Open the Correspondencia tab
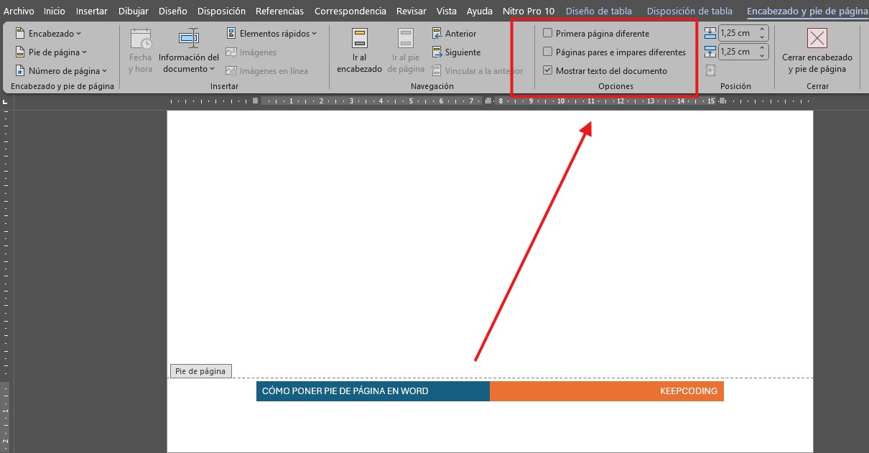 click(350, 11)
